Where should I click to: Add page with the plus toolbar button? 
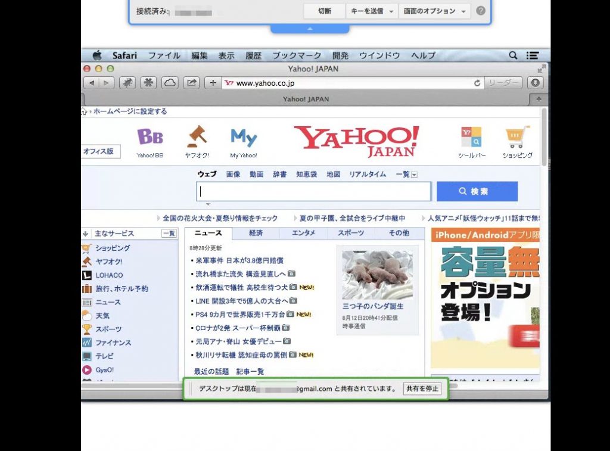point(213,83)
